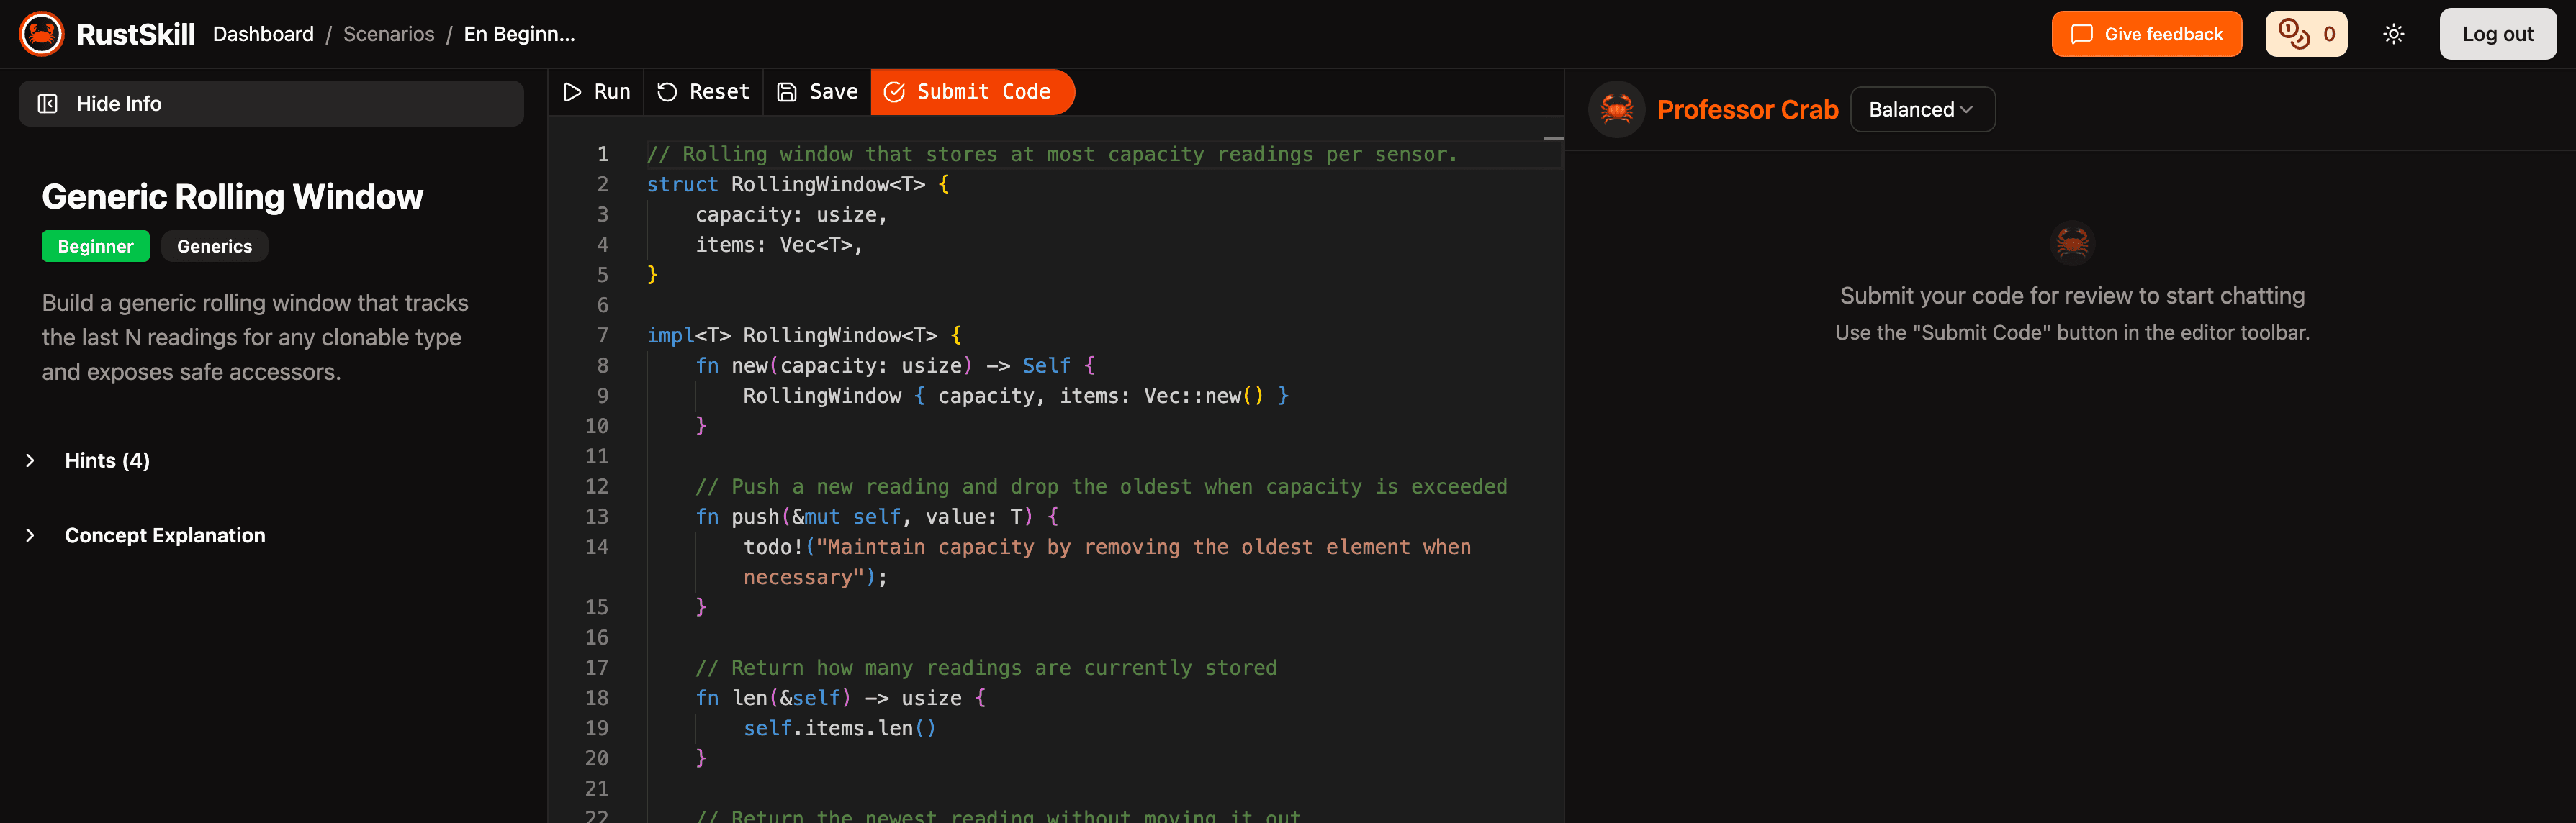Select the Generics tag
2576x823 pixels.
coord(214,247)
